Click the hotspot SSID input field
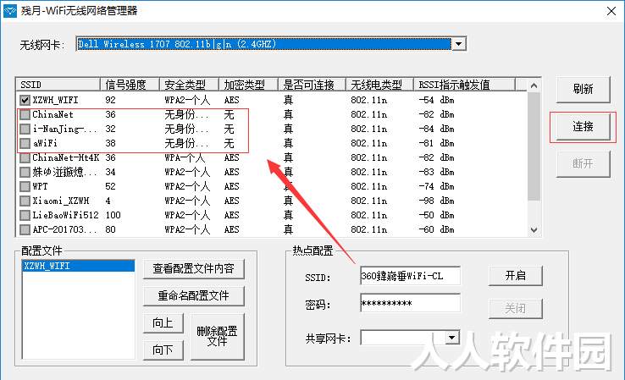The width and height of the screenshot is (625, 380). [410, 276]
